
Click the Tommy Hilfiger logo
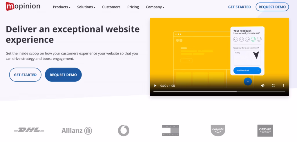[x=171, y=130]
